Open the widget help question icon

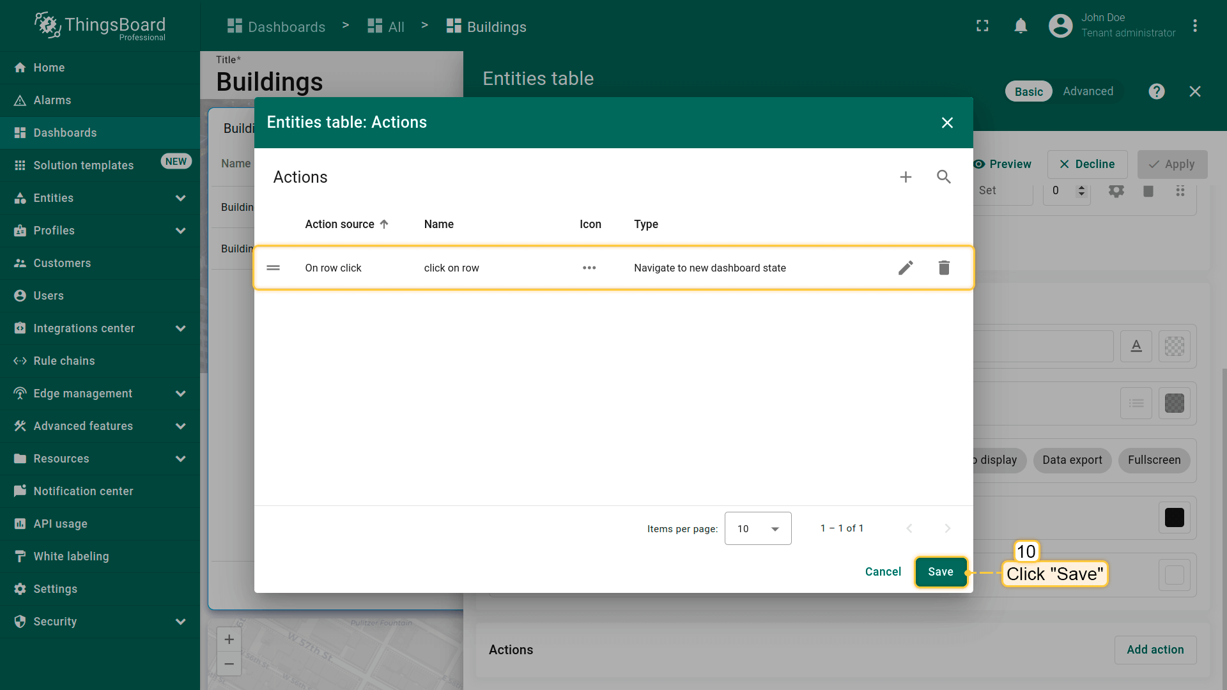pyautogui.click(x=1156, y=91)
